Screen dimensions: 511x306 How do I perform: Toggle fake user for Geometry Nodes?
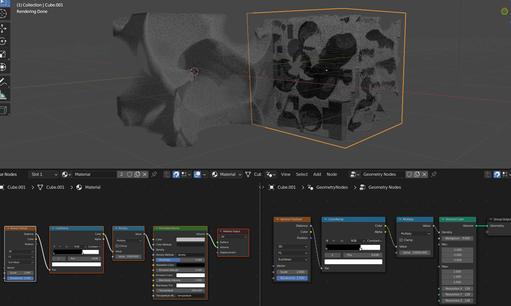(409, 174)
